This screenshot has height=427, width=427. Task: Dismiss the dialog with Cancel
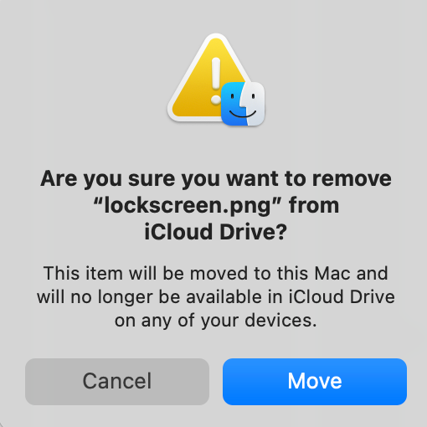click(x=117, y=382)
